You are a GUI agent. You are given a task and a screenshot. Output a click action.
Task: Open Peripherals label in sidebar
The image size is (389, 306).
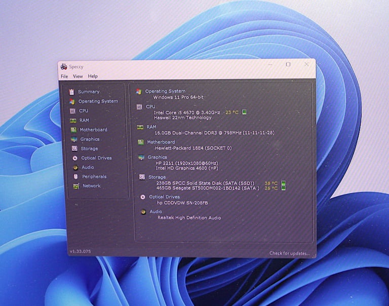coord(94,176)
